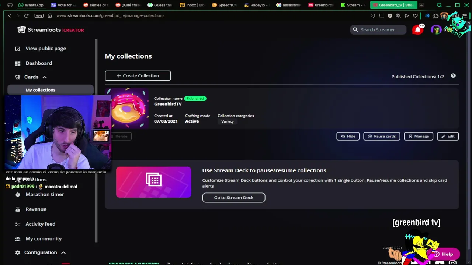Screen dimensions: 472x265
Task: Click the Revenue money bag icon
Action: pyautogui.click(x=18, y=209)
